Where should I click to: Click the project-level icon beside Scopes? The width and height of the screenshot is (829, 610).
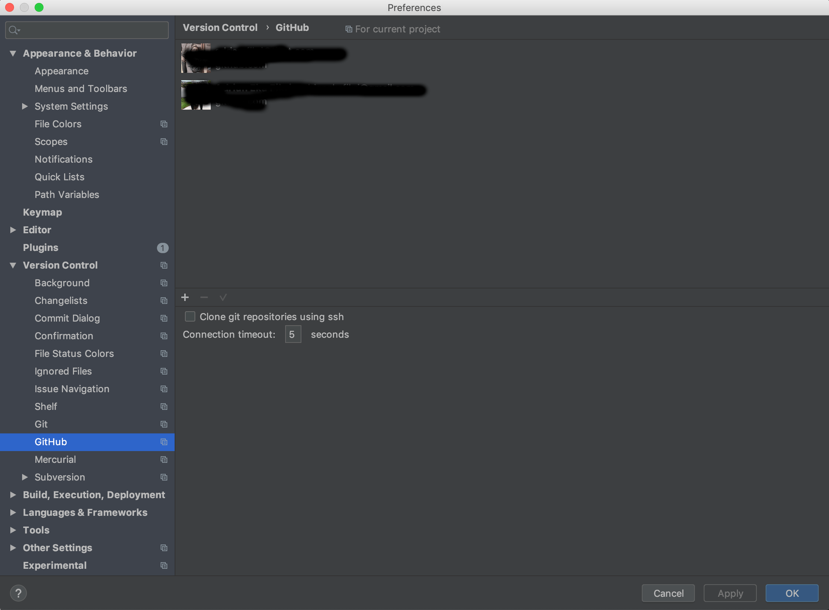(x=164, y=142)
